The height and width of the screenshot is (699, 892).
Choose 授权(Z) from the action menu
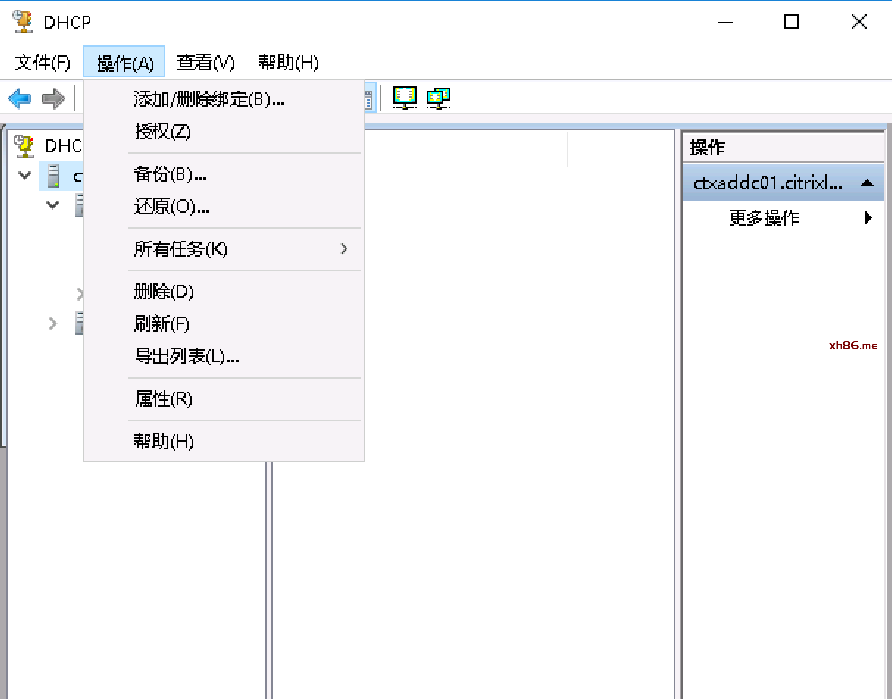163,132
